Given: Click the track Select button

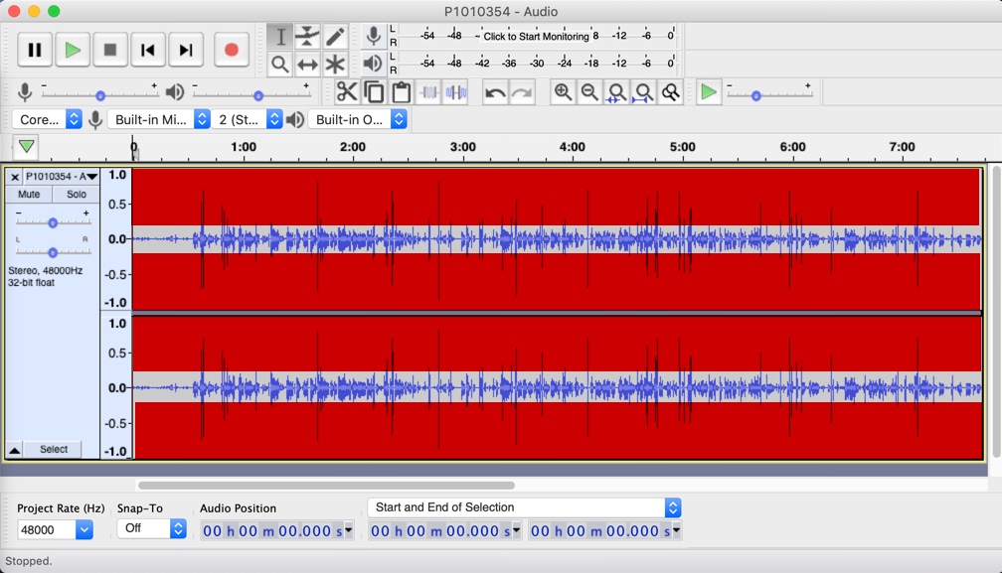Looking at the screenshot, I should pyautogui.click(x=54, y=449).
